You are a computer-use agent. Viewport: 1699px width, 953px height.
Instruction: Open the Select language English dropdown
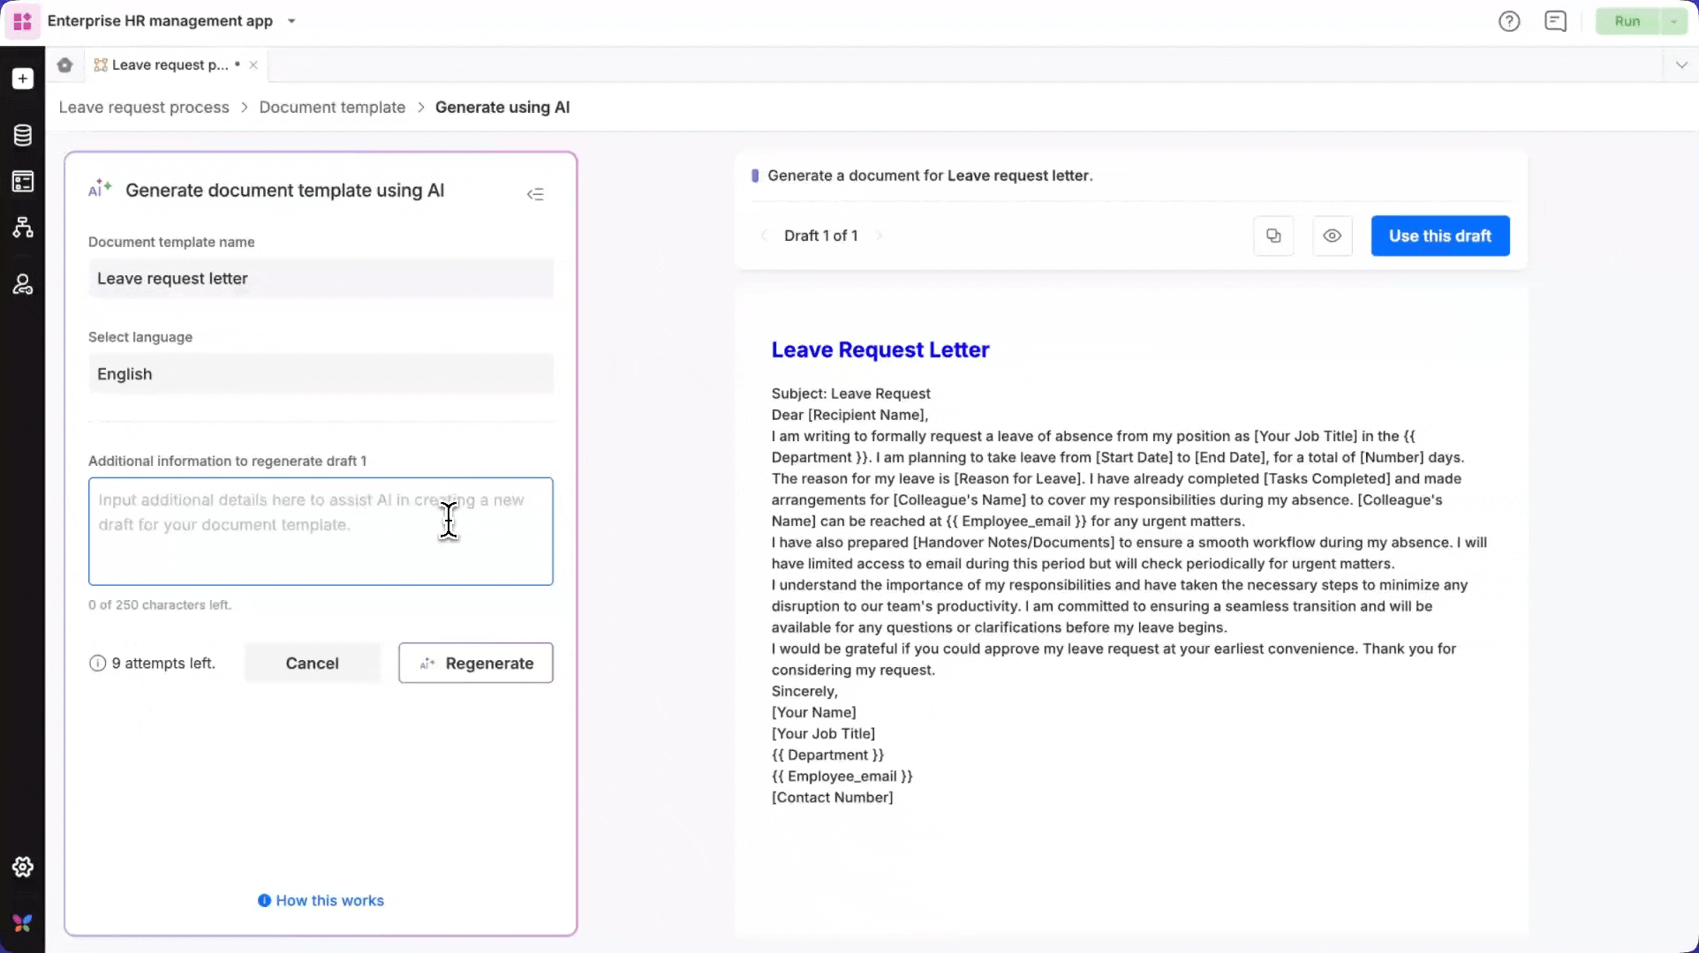pyautogui.click(x=321, y=373)
